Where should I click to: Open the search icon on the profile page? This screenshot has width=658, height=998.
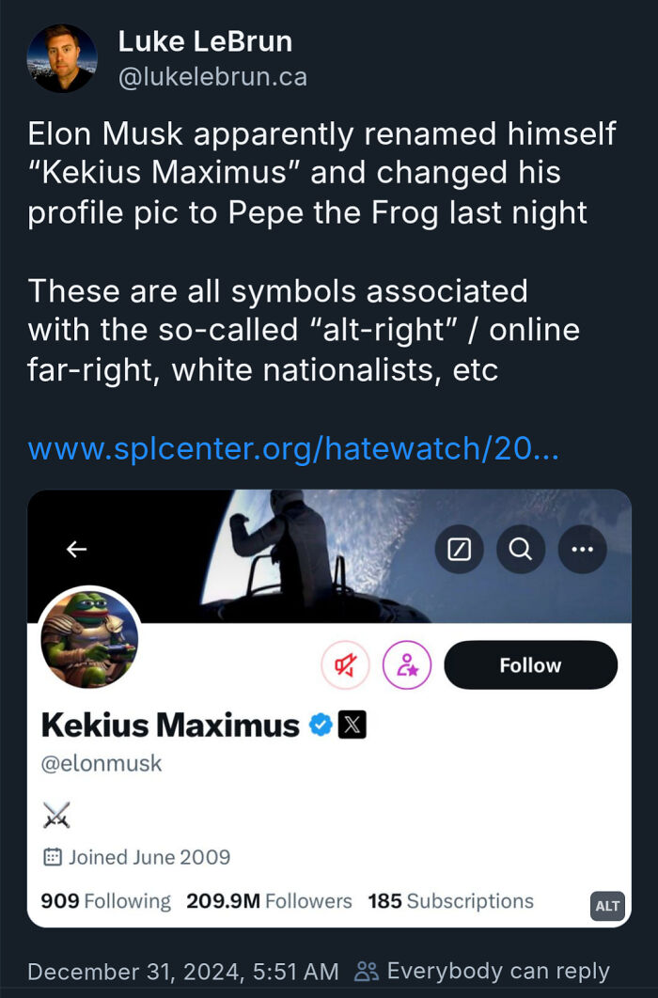click(x=520, y=549)
